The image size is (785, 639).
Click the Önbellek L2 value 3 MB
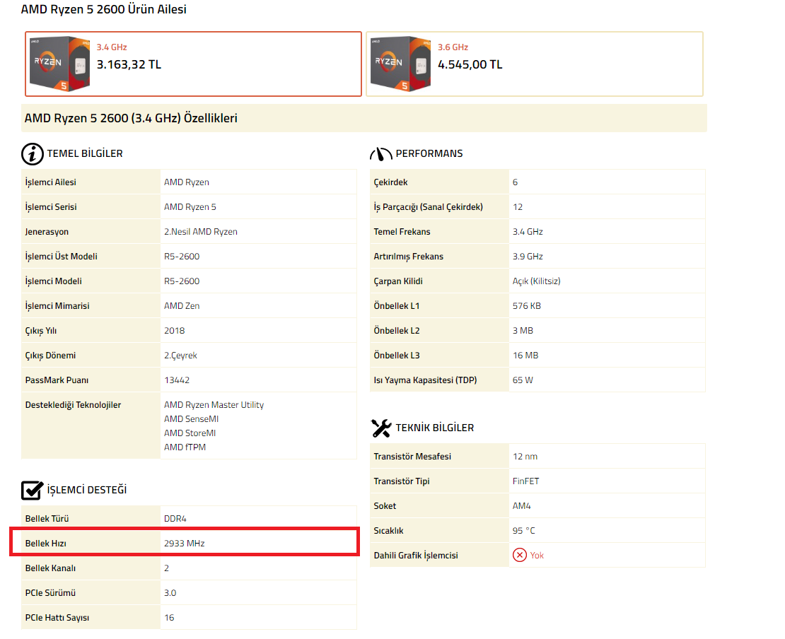[x=523, y=331]
